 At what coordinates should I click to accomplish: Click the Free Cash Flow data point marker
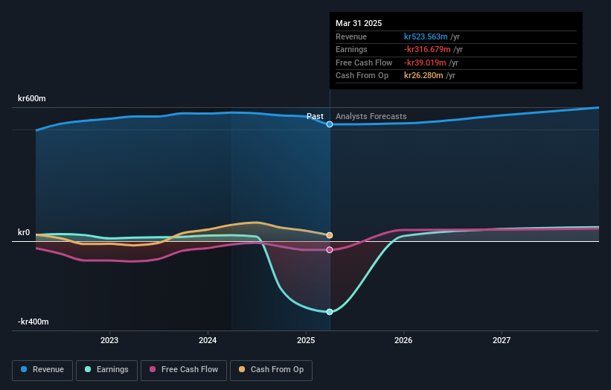(330, 250)
